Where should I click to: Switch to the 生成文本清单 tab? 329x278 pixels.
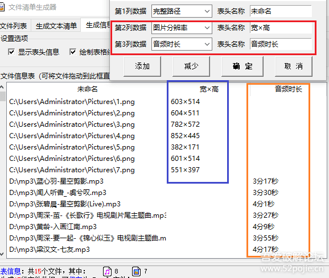tap(56, 26)
